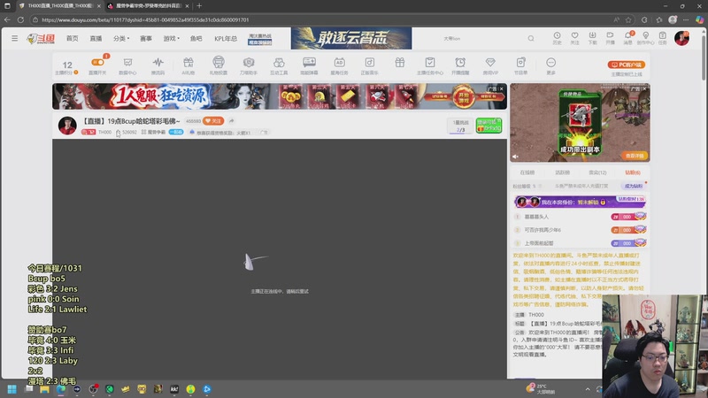
Task: Click the 成为钻粉 button
Action: [633, 186]
